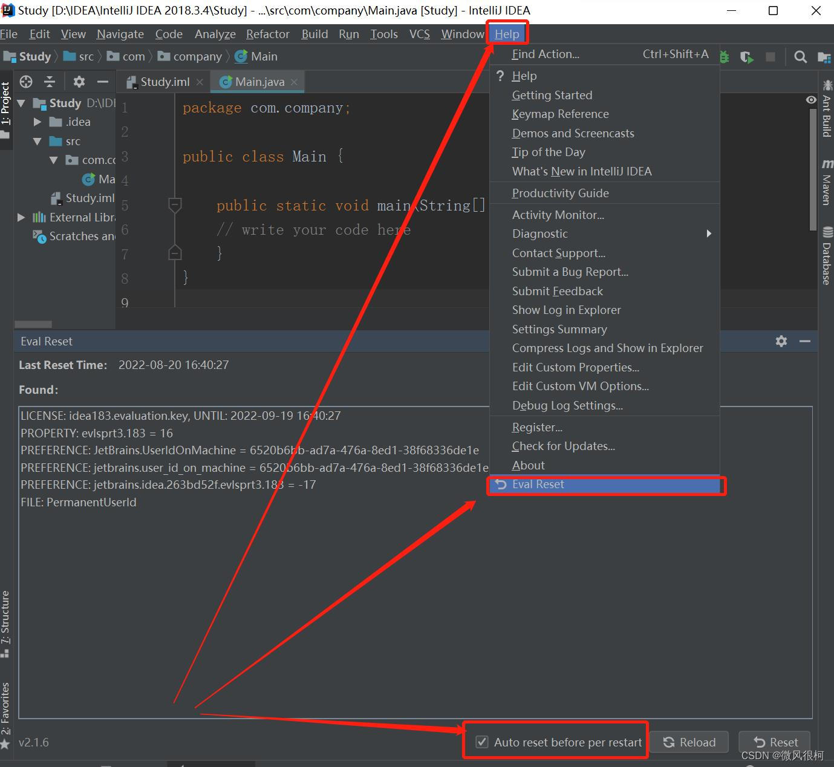
Task: Open the Help menu in menu bar
Action: (507, 34)
